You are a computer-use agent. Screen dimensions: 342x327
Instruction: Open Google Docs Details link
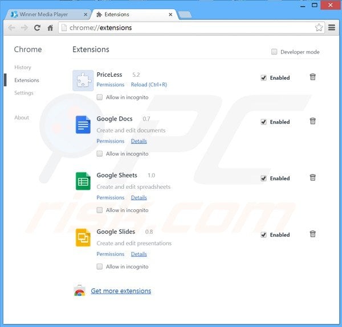(x=139, y=141)
